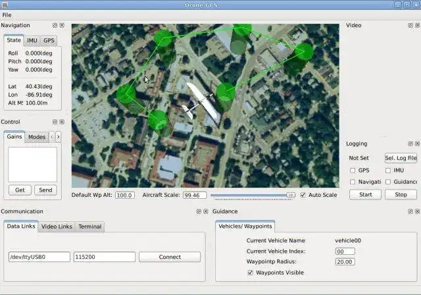Switch to the GPS tab
The width and height of the screenshot is (421, 295).
pos(49,41)
